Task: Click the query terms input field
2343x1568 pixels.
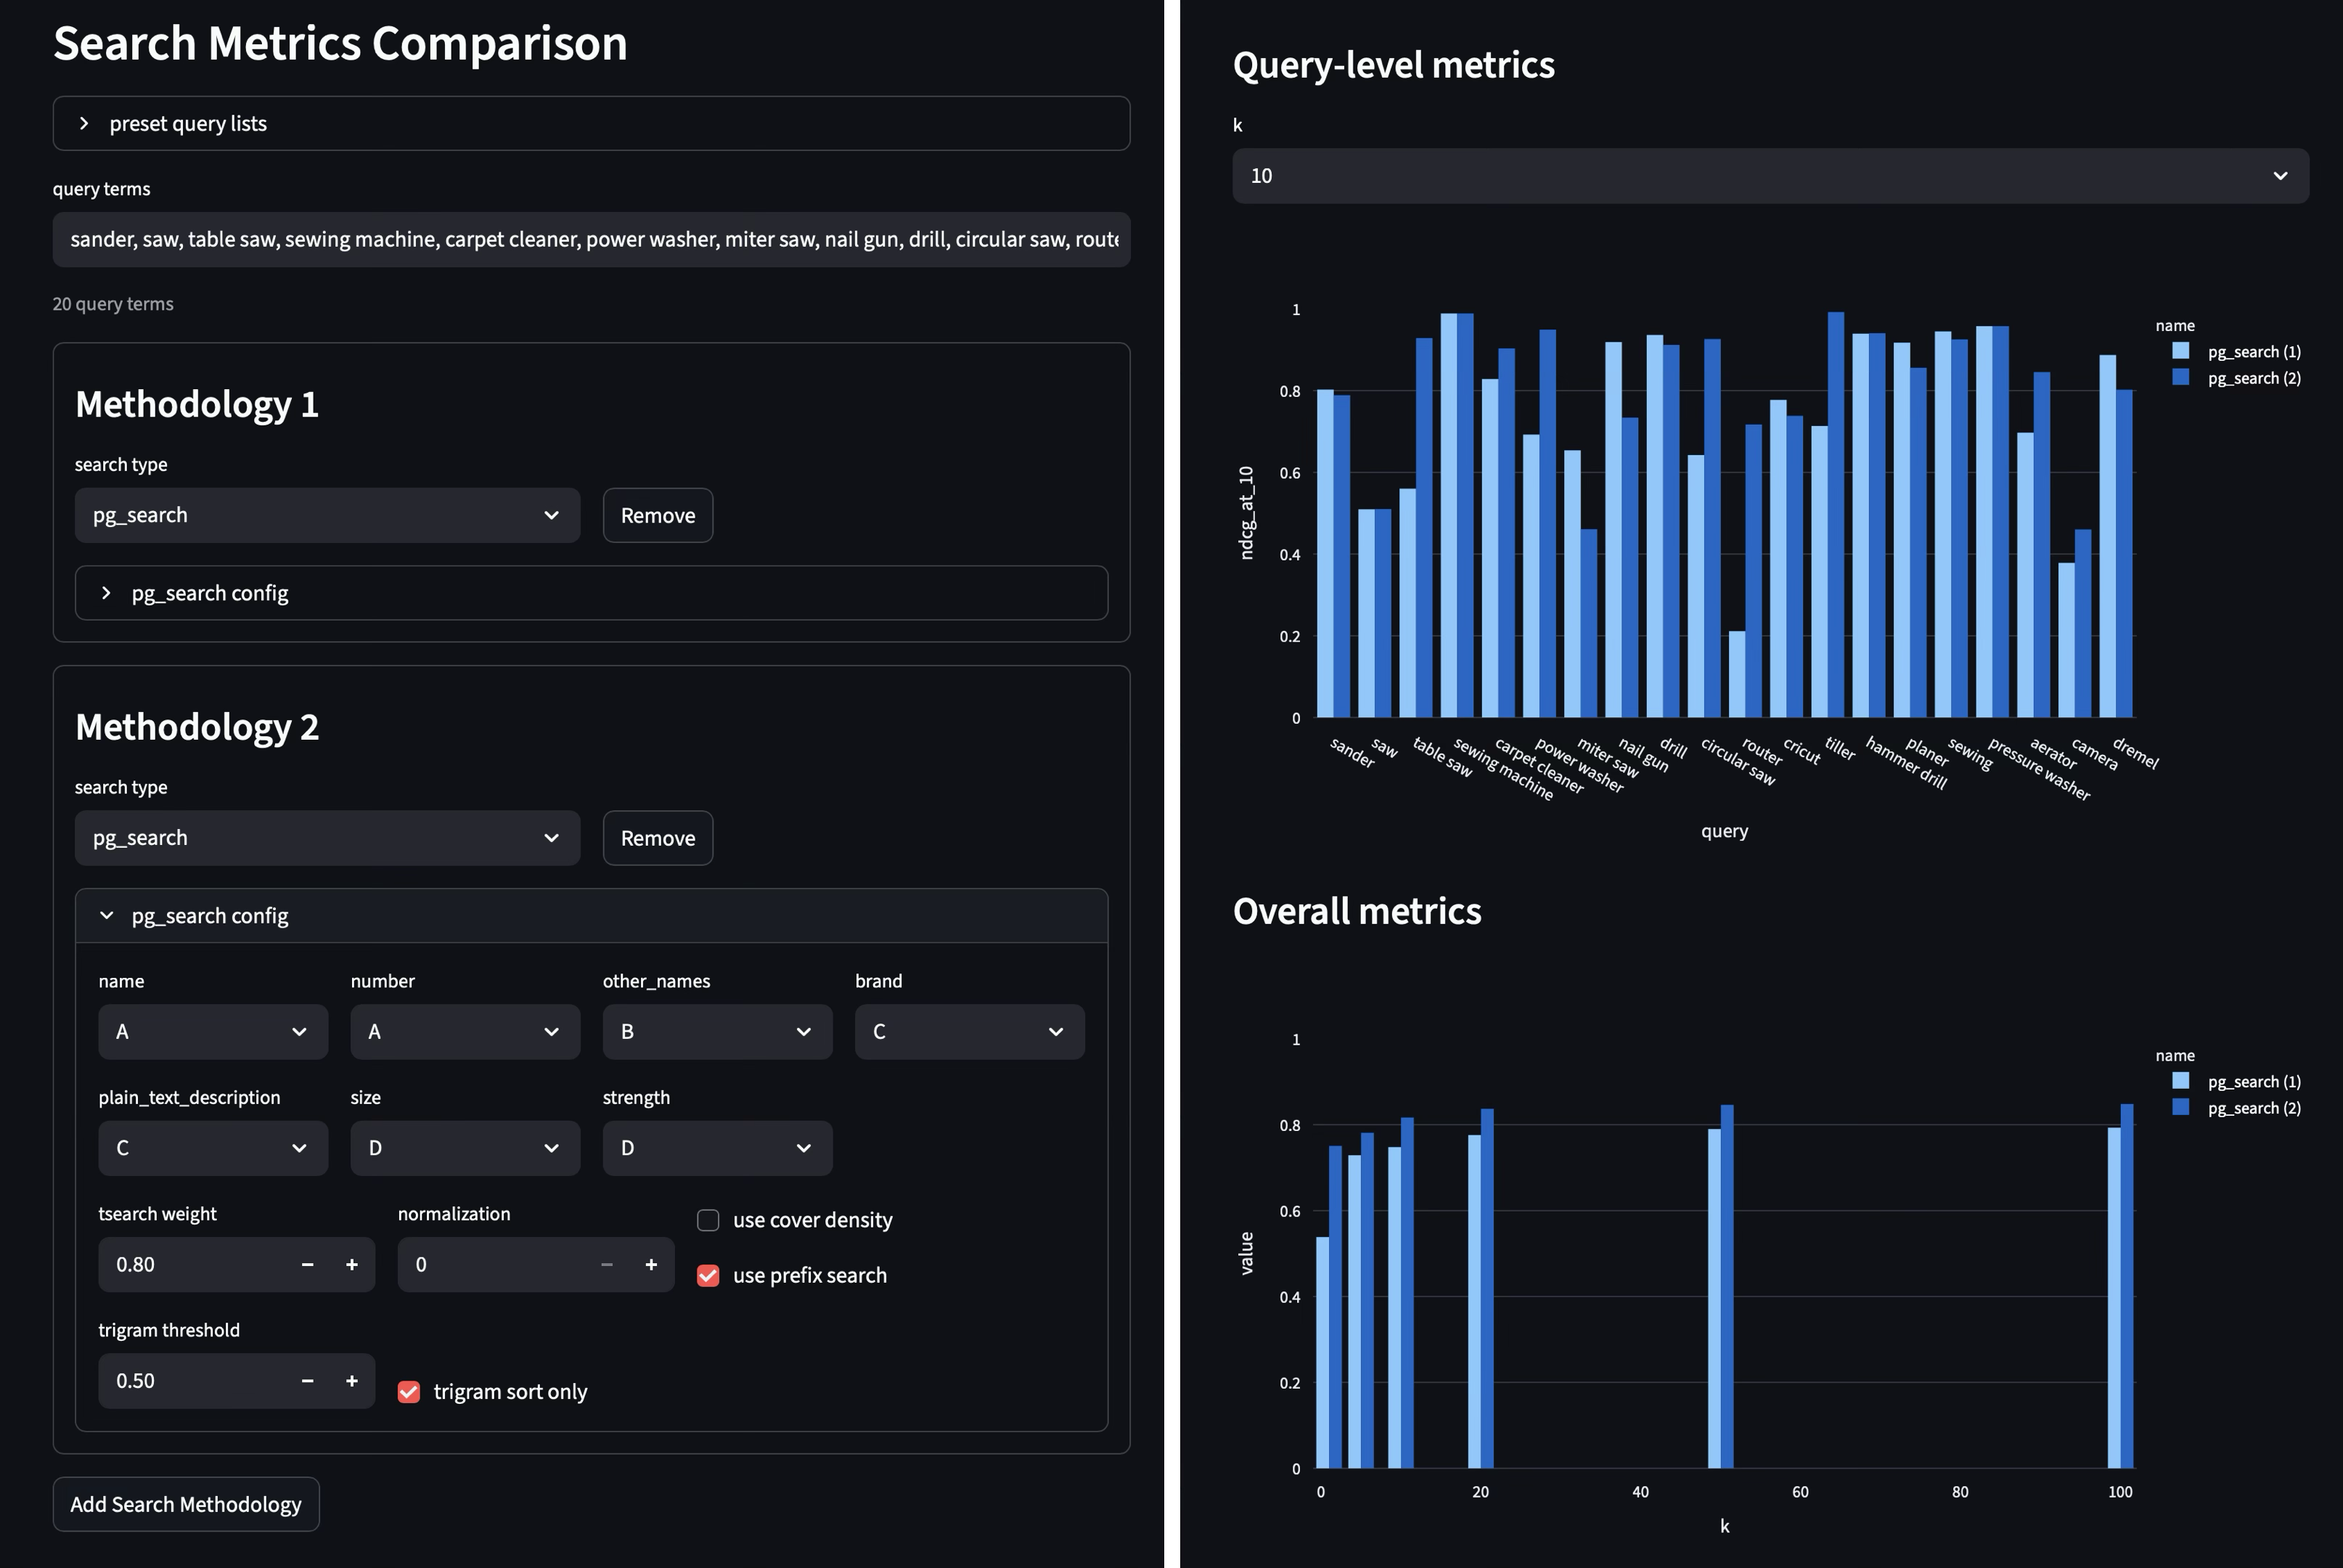Action: pyautogui.click(x=591, y=239)
